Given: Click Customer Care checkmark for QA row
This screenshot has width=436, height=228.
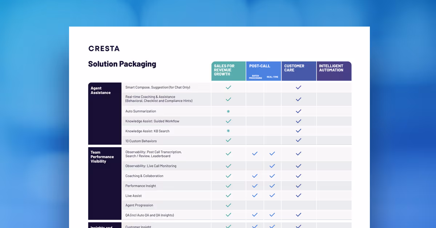Looking at the screenshot, I should [298, 215].
